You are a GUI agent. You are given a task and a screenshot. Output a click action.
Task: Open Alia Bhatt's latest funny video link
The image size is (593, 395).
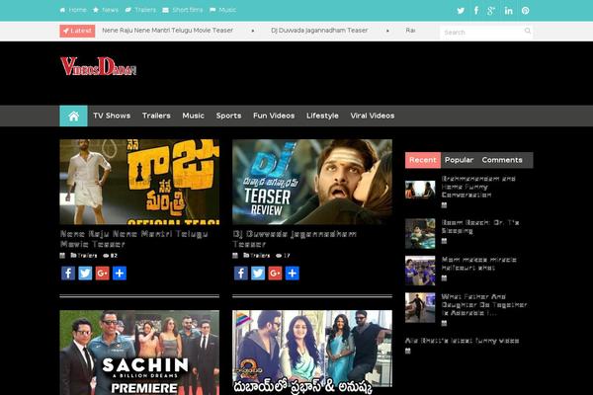(463, 341)
